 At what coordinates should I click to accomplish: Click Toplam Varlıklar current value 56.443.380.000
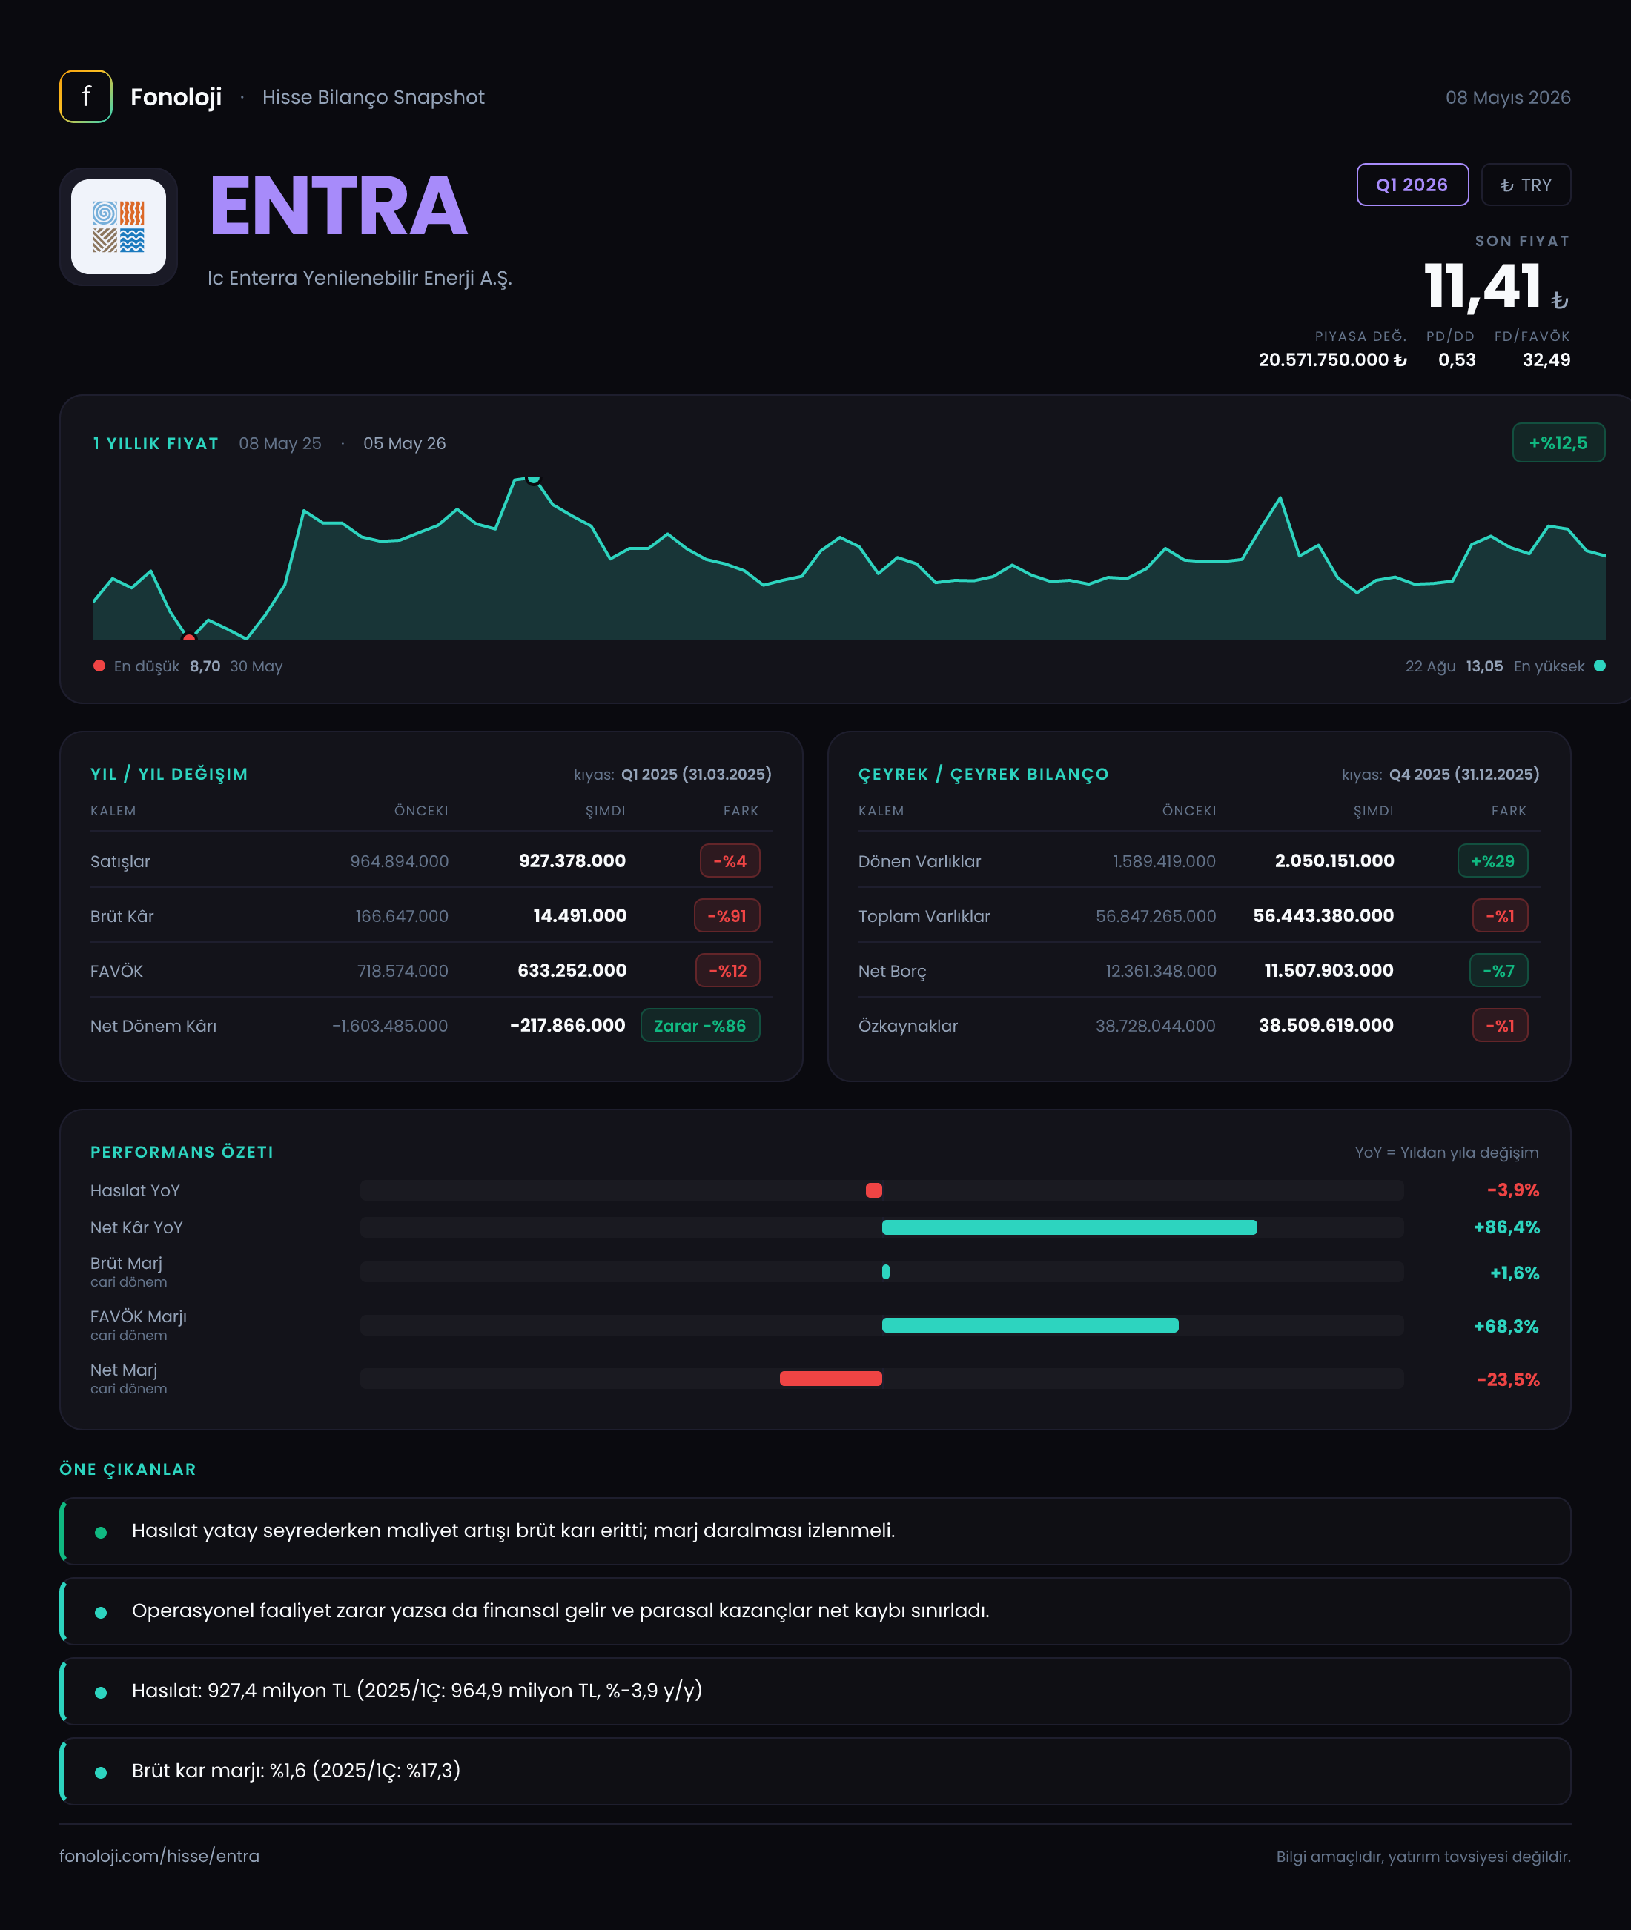1323,915
